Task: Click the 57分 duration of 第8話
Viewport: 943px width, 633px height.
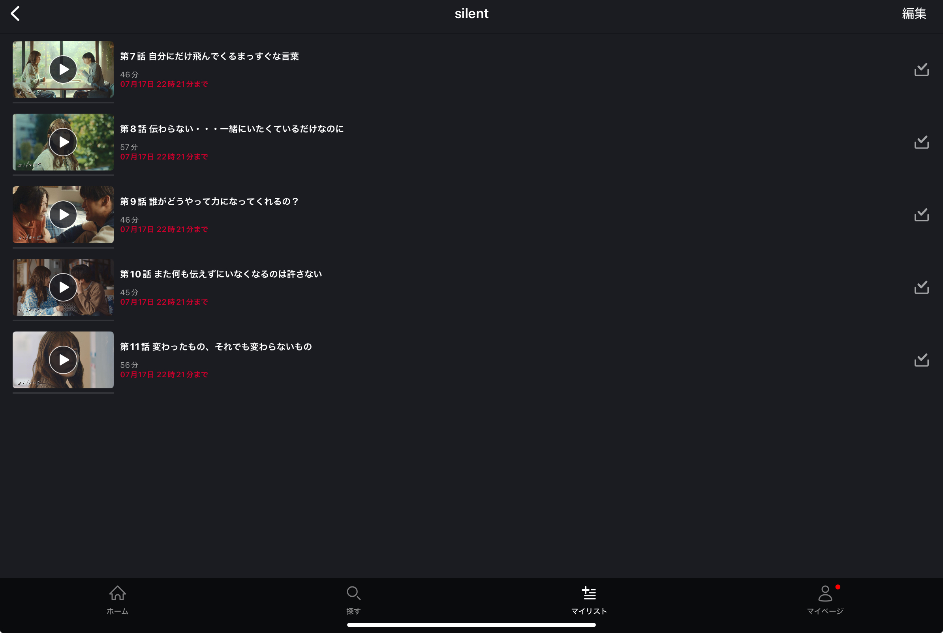Action: pyautogui.click(x=129, y=147)
